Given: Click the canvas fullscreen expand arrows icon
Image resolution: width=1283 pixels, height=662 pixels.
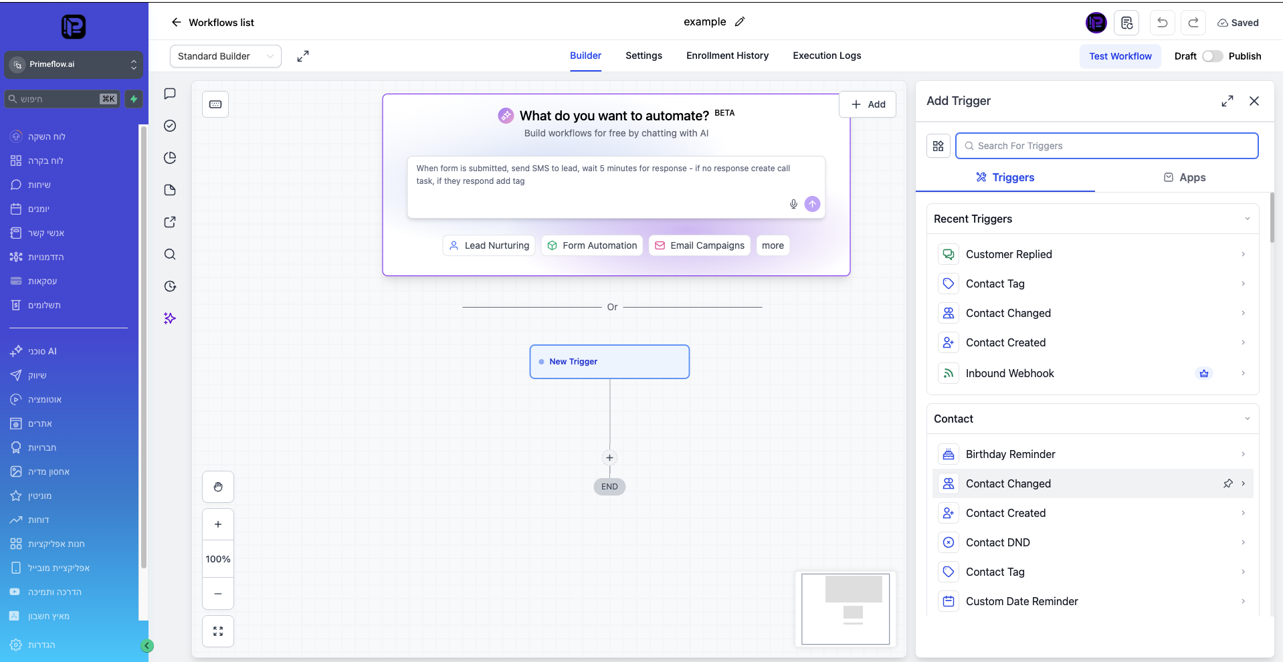Looking at the screenshot, I should click(x=303, y=56).
